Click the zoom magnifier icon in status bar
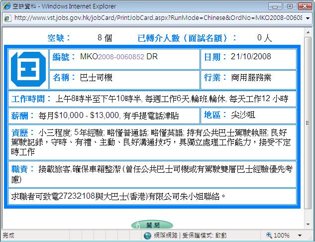315x242 pixels. (269, 235)
